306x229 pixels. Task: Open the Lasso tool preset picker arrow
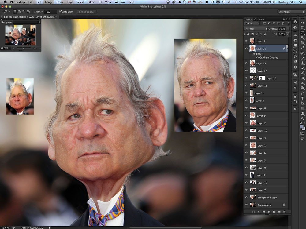coord(9,12)
